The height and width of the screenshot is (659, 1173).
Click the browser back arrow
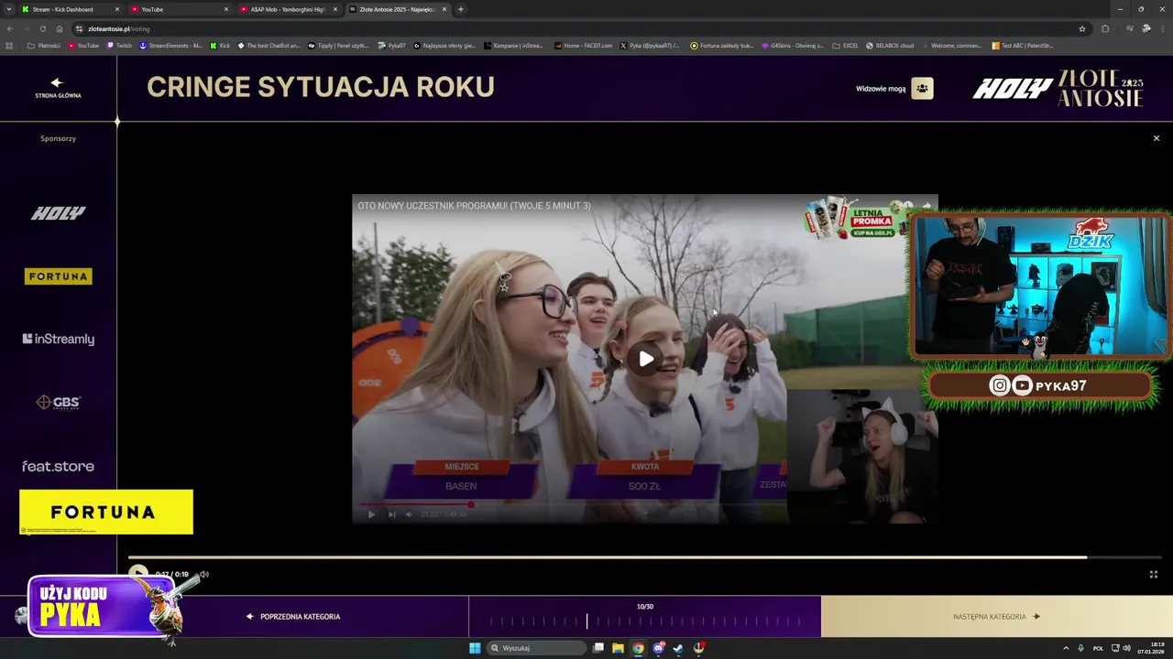[x=10, y=28]
